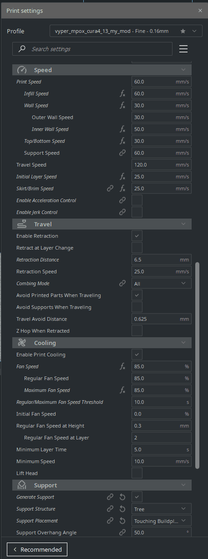This screenshot has width=208, height=559.
Task: Click the star icon in profile selector
Action: point(183,31)
